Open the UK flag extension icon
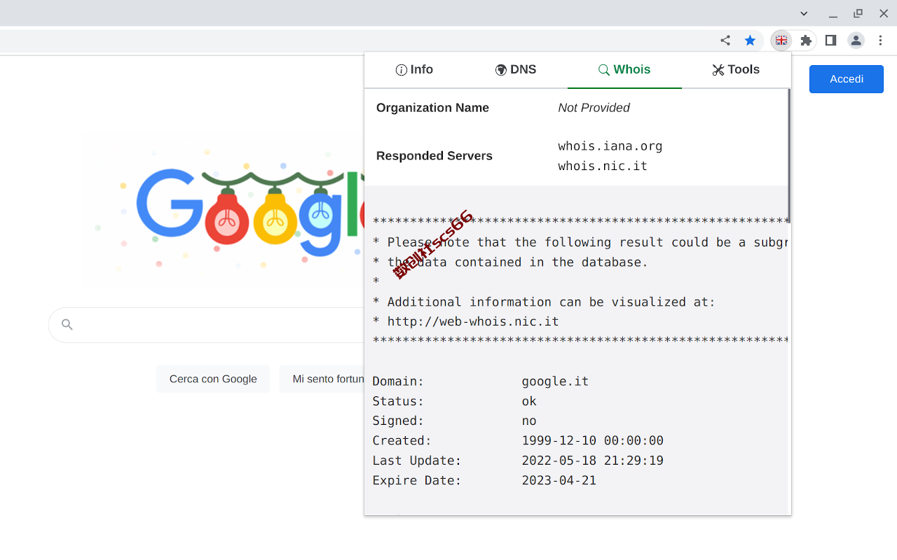This screenshot has height=560, width=897. pyautogui.click(x=781, y=41)
